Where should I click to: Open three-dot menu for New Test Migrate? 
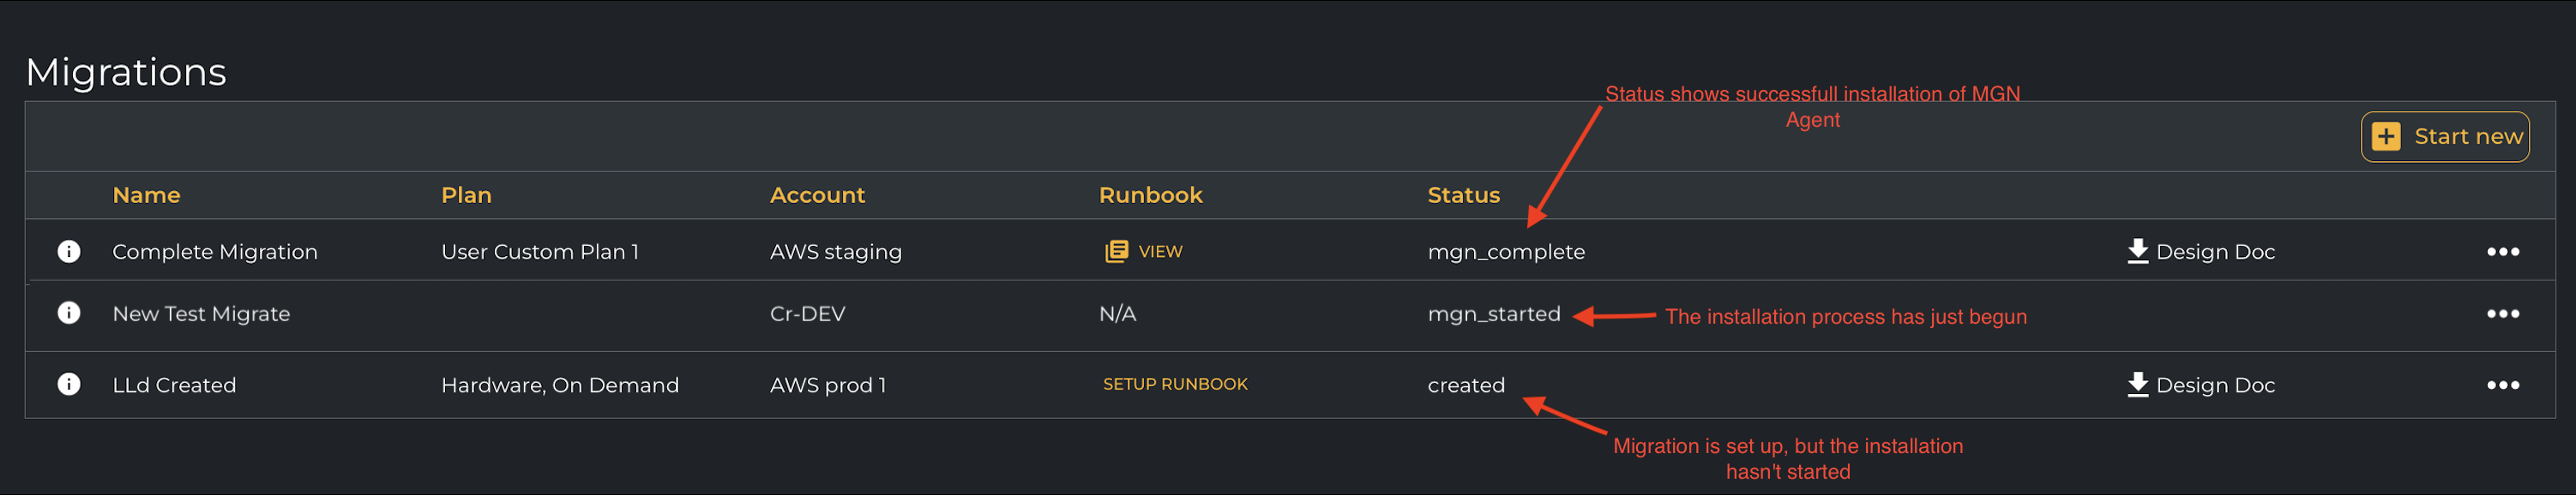click(2502, 313)
